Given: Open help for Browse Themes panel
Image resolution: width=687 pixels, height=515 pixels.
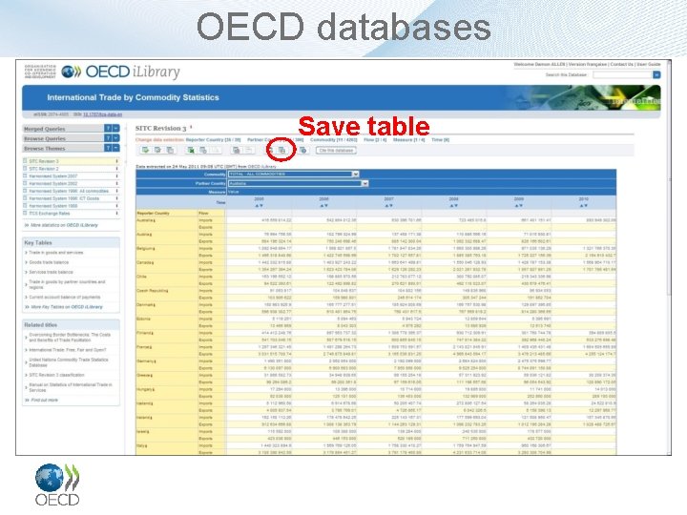Looking at the screenshot, I should [x=108, y=148].
